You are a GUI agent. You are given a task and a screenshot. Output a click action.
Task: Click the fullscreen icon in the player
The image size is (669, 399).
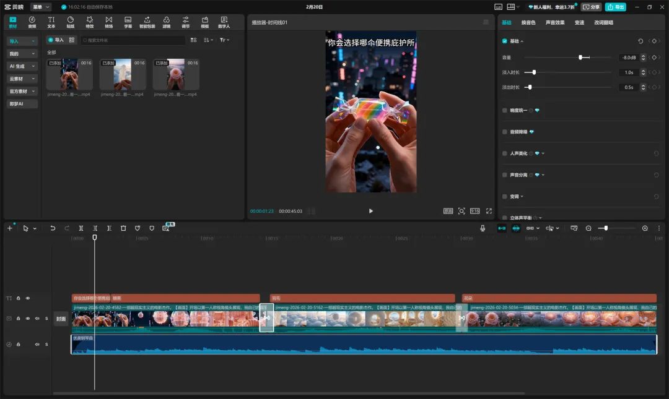(489, 211)
